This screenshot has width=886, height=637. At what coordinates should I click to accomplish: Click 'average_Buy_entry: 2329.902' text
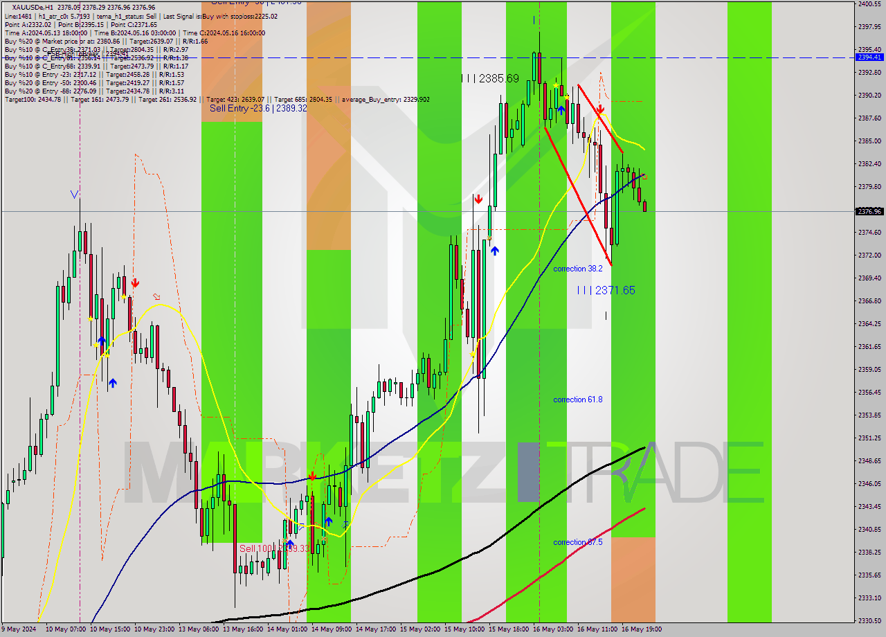(385, 99)
